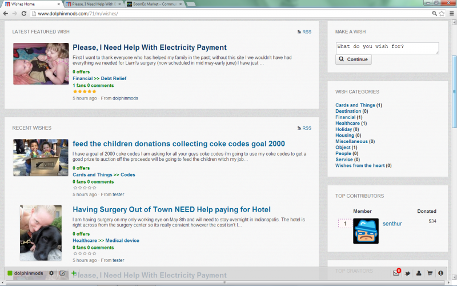Image resolution: width=457 pixels, height=286 pixels.
Task: Click senthur's avatar image
Action: click(x=366, y=231)
